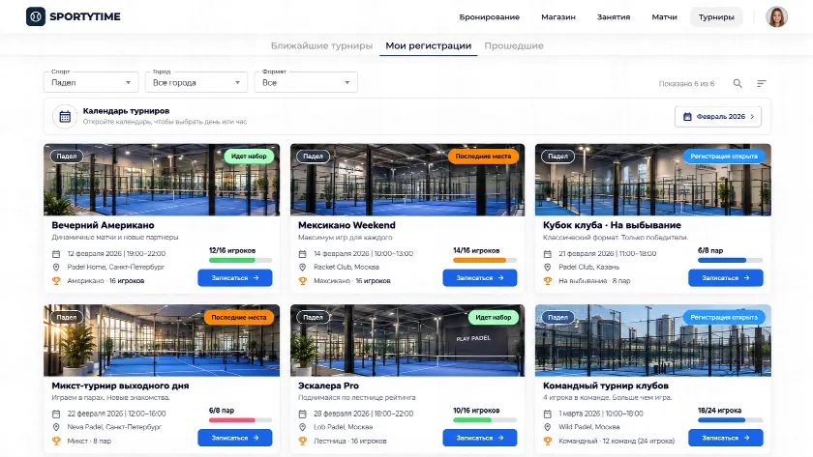Click Последние места badge on Мексикано Weekend
Viewport: 813px width, 457px height.
[483, 157]
